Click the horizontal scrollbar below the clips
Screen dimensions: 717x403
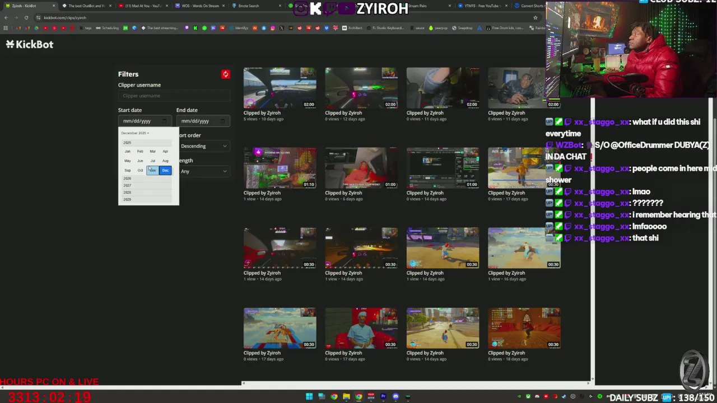pos(416,383)
